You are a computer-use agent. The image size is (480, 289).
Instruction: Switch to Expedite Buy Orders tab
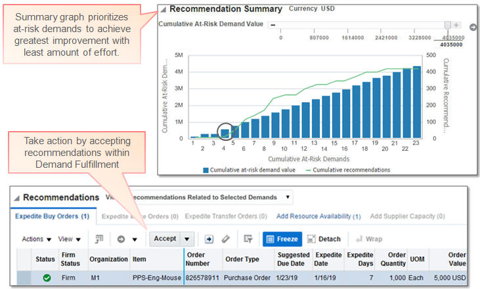[x=51, y=216]
